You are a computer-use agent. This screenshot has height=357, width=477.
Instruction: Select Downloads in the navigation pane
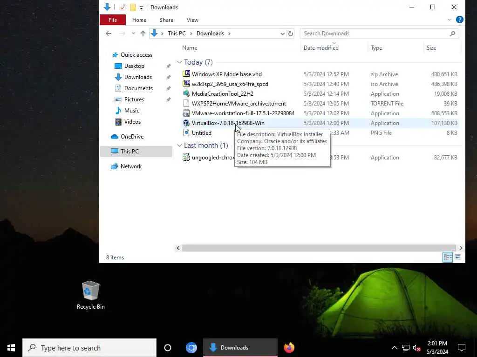137,77
